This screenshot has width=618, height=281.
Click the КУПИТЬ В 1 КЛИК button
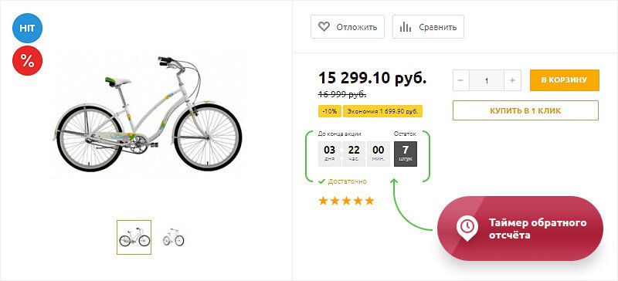(525, 110)
